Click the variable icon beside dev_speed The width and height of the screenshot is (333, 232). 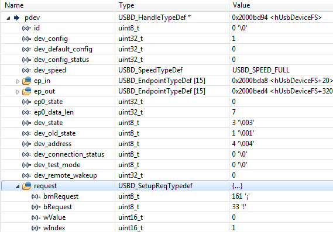(x=26, y=70)
